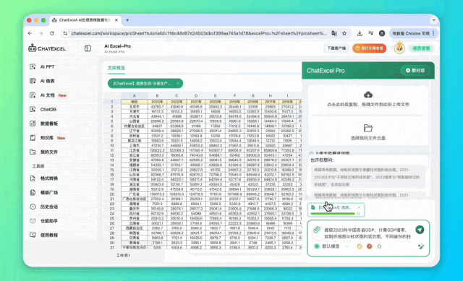Viewport: 463px width, 281px height.
Task: Remove the attached file above the chat box
Action: tap(359, 207)
